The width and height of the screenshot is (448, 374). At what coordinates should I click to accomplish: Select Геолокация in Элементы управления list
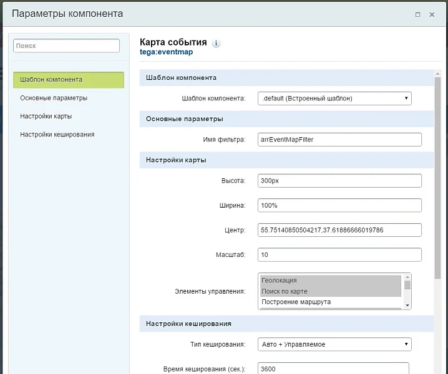(331, 280)
